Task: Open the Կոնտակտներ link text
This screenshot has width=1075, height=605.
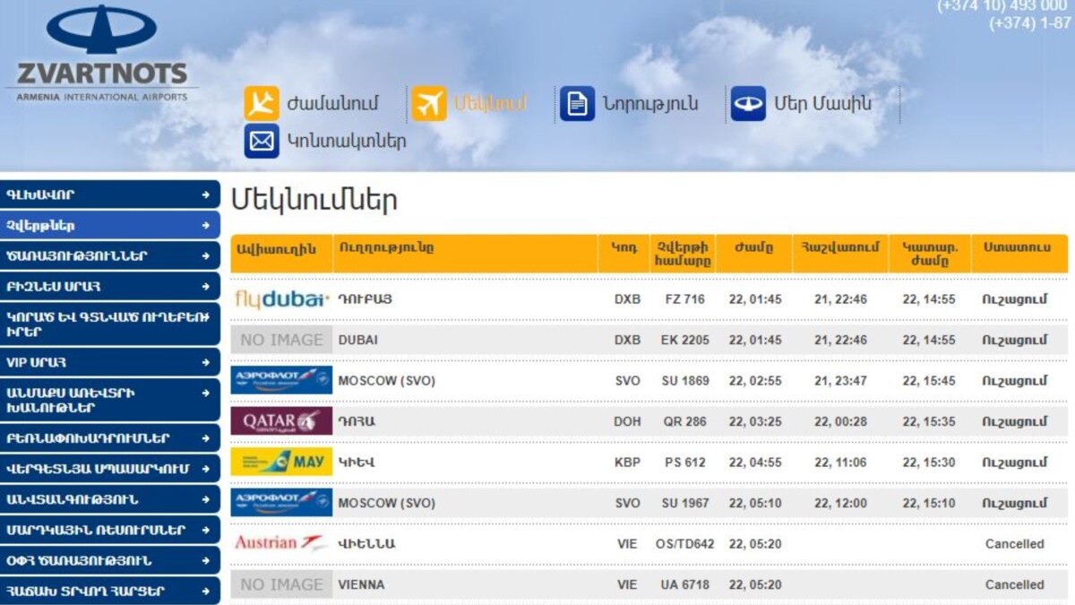Action: click(x=346, y=142)
